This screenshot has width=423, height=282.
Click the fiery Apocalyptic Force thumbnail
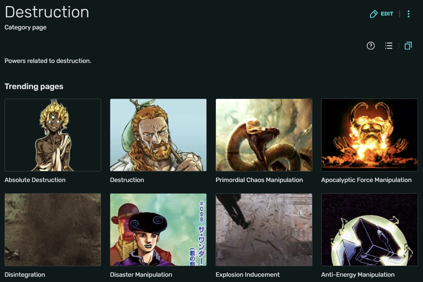[369, 135]
